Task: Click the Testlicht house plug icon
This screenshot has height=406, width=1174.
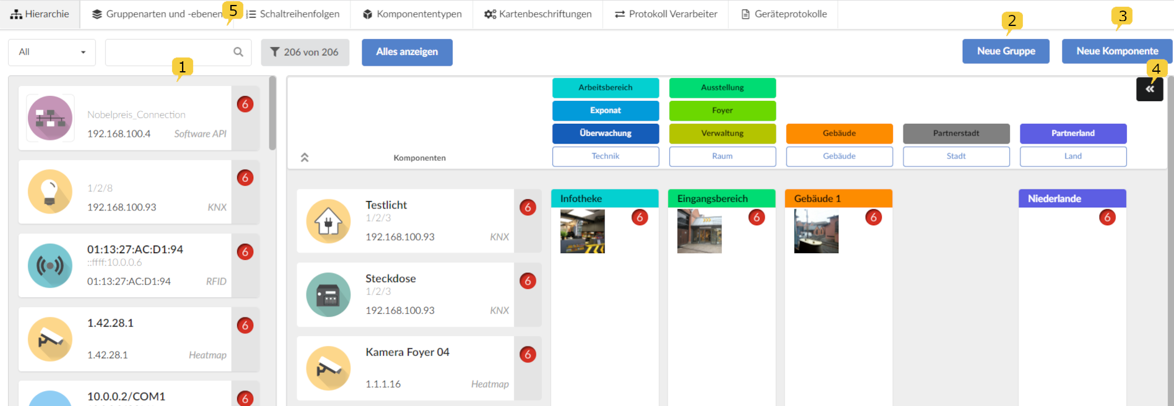Action: (328, 221)
